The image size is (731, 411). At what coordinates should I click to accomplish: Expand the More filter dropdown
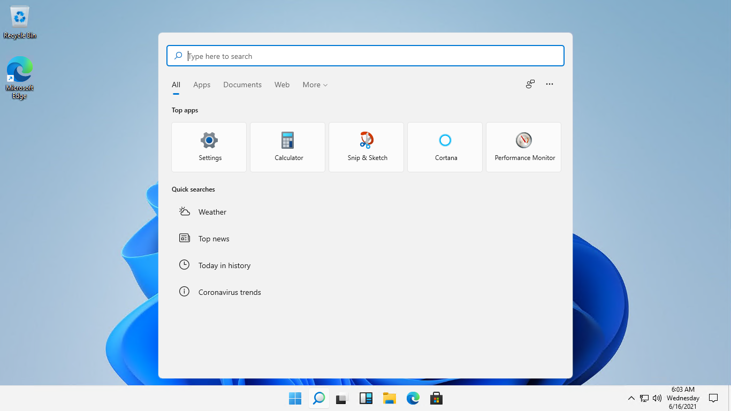(x=315, y=85)
